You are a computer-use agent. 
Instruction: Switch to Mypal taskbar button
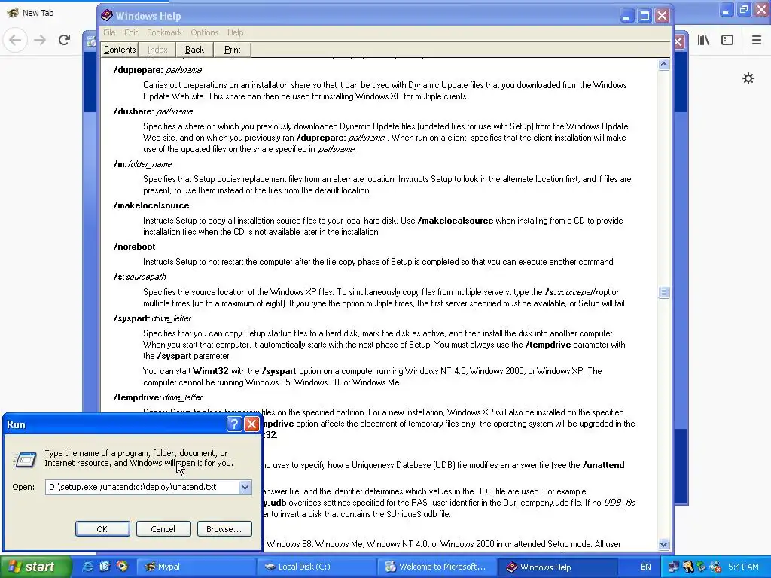click(x=195, y=567)
